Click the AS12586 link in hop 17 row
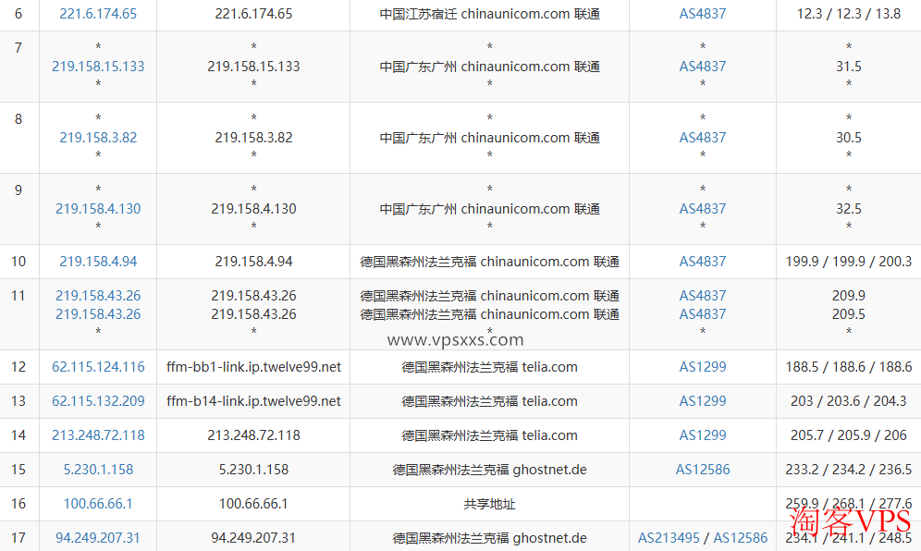921x551 pixels. point(740,537)
